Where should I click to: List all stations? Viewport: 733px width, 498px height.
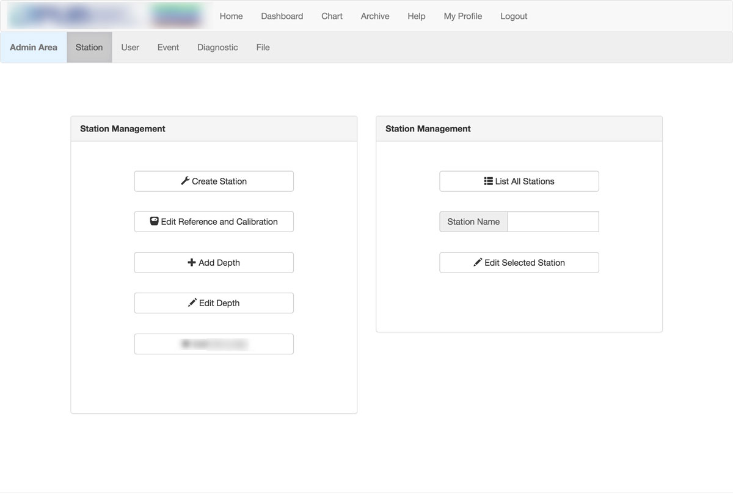pos(519,181)
